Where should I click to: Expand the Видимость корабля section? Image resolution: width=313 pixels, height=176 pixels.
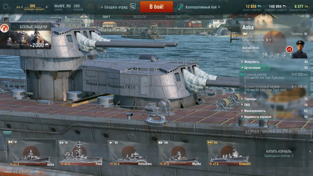(x=275, y=117)
